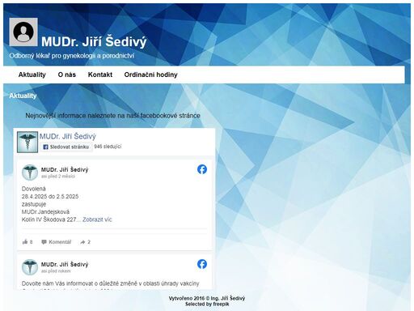414x311 pixels.
Task: Open the O nás menu item
Action: click(67, 75)
